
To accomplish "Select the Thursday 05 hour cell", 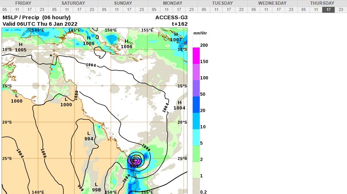I will (303, 10).
